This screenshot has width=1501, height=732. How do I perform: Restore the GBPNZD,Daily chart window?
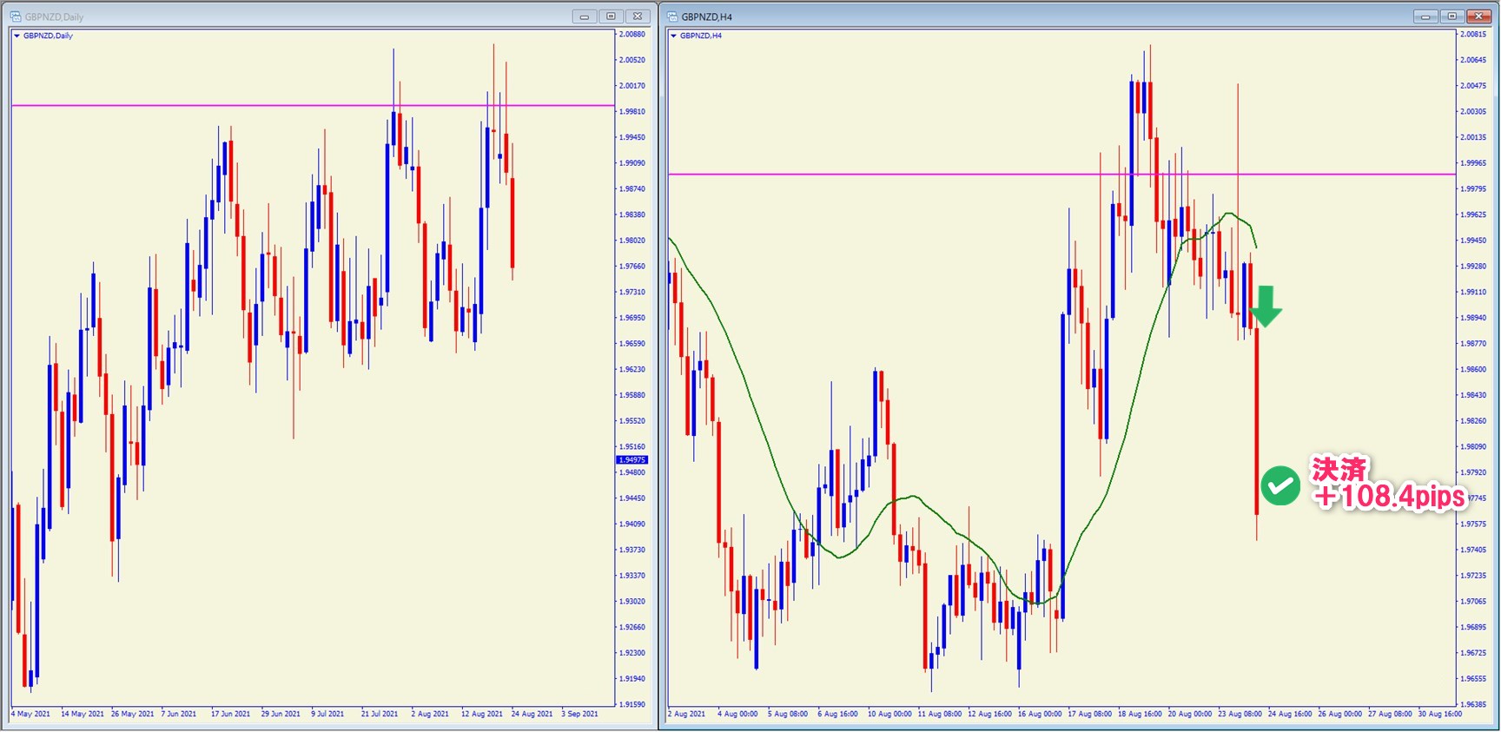(611, 16)
